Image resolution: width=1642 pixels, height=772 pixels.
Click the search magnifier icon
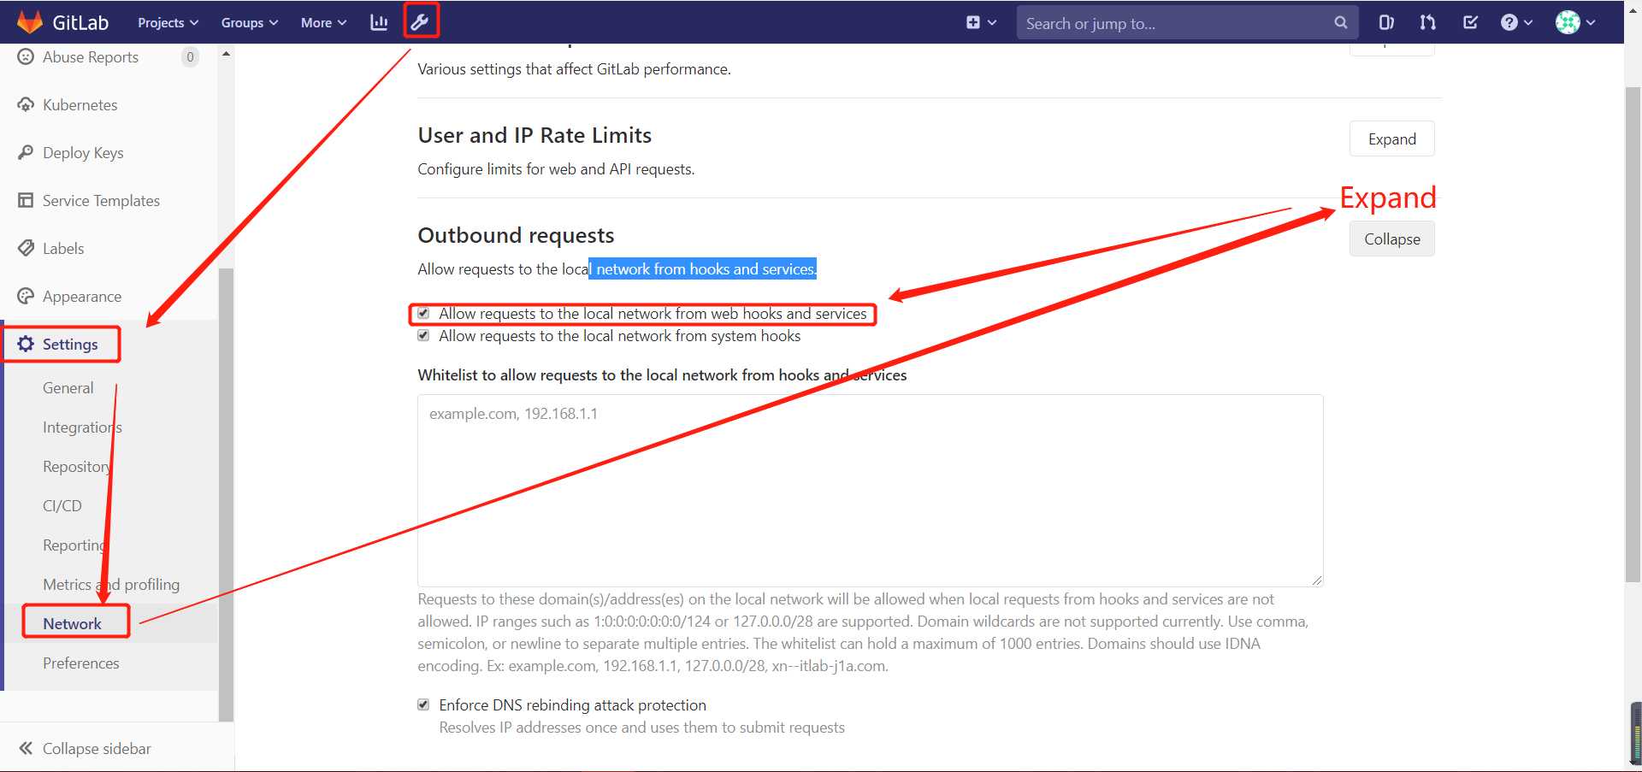(1340, 23)
